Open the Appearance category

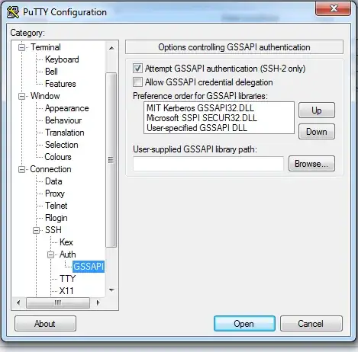click(x=66, y=108)
